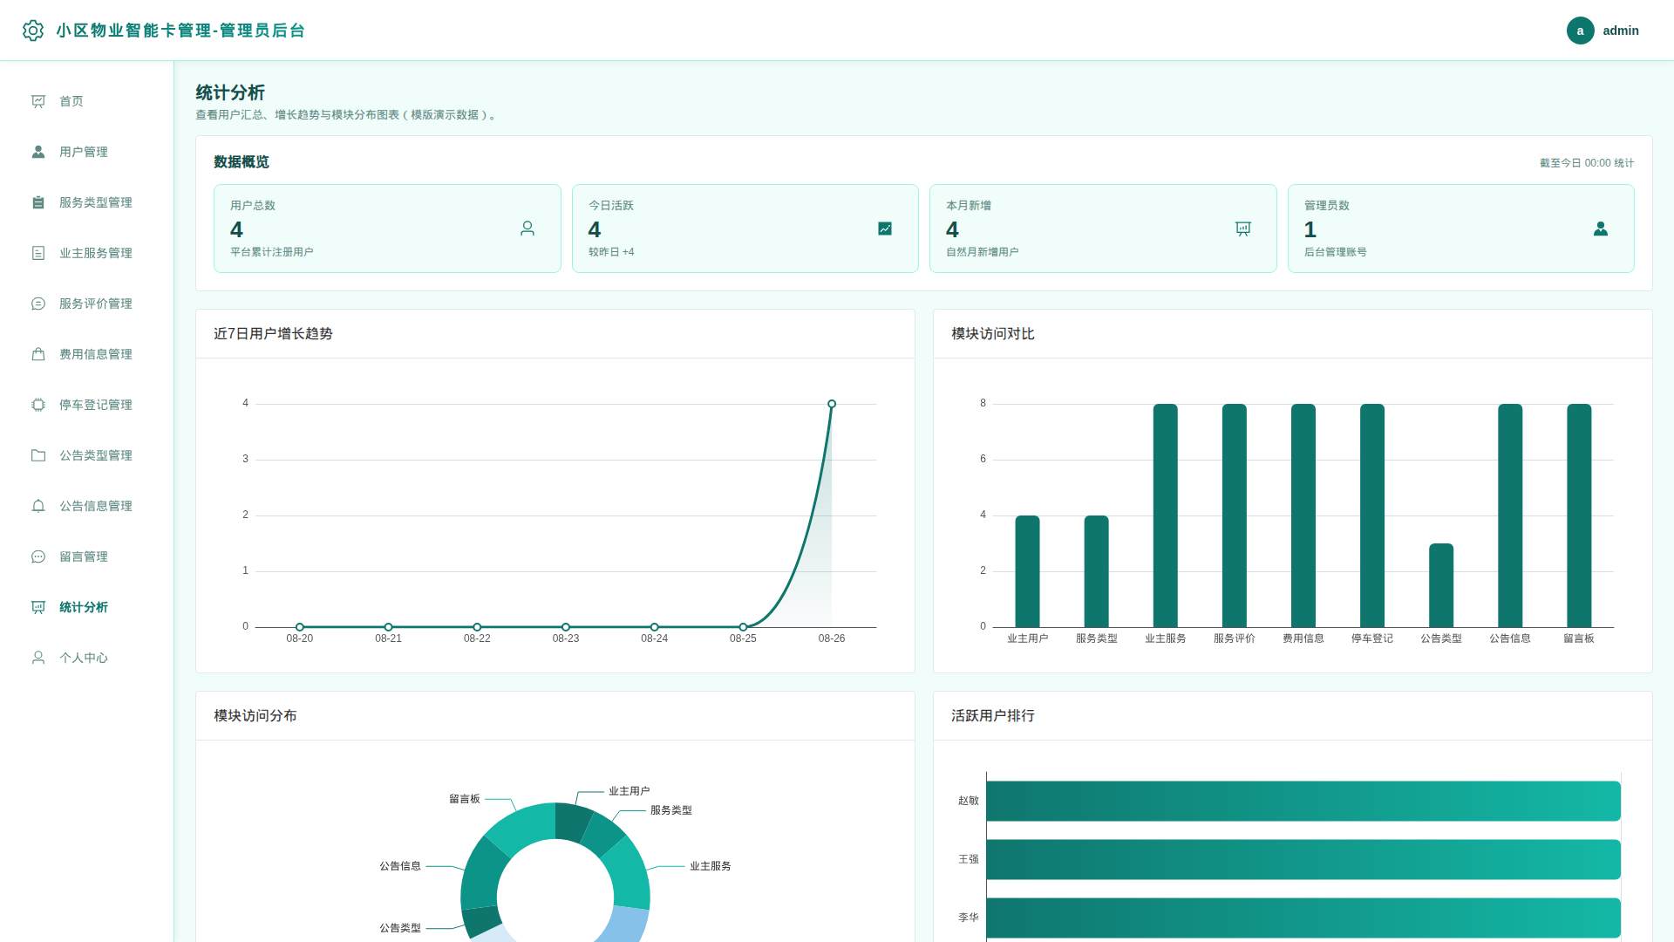This screenshot has width=1674, height=942.
Task: Click the 业主服务 bar in bar chart
Action: click(1165, 515)
